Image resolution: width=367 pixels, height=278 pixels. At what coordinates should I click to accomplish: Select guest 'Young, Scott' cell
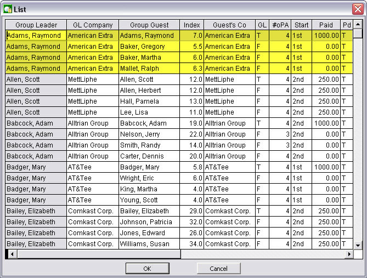coord(149,200)
